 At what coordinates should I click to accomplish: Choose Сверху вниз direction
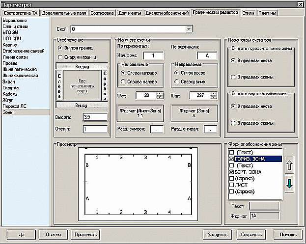pyautogui.click(x=177, y=81)
